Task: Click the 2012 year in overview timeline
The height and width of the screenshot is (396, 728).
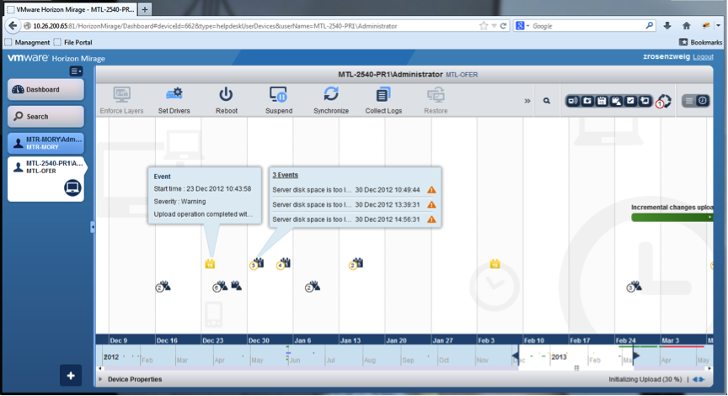Action: [111, 357]
